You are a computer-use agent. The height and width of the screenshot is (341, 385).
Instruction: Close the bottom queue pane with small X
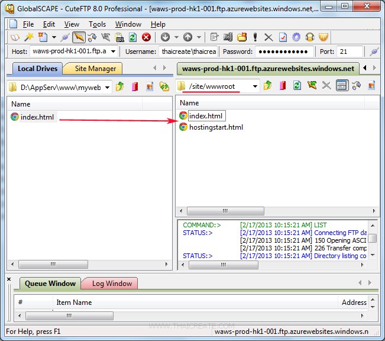[x=9, y=279]
